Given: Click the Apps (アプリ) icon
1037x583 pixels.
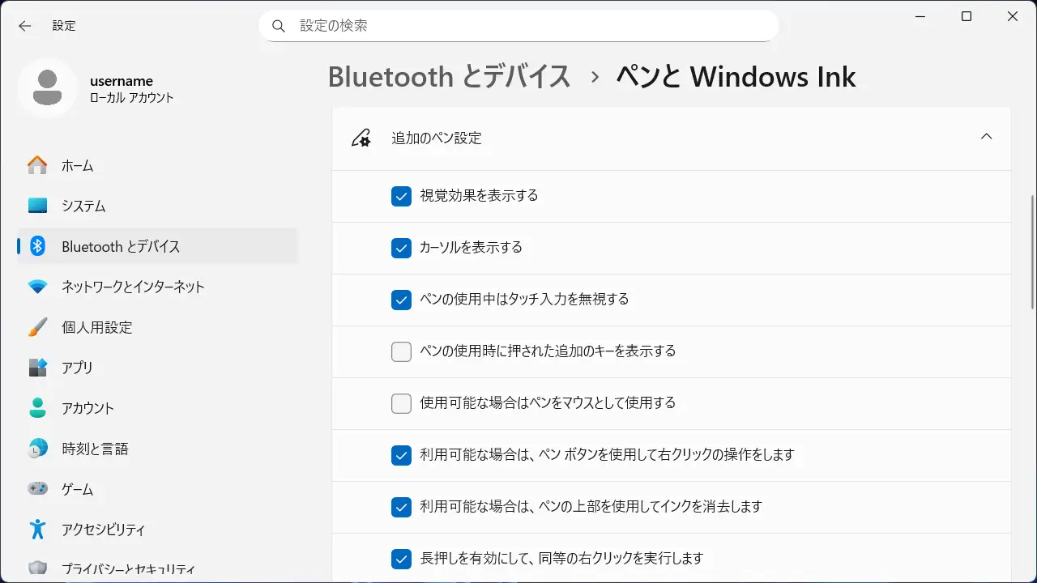Looking at the screenshot, I should pyautogui.click(x=37, y=368).
